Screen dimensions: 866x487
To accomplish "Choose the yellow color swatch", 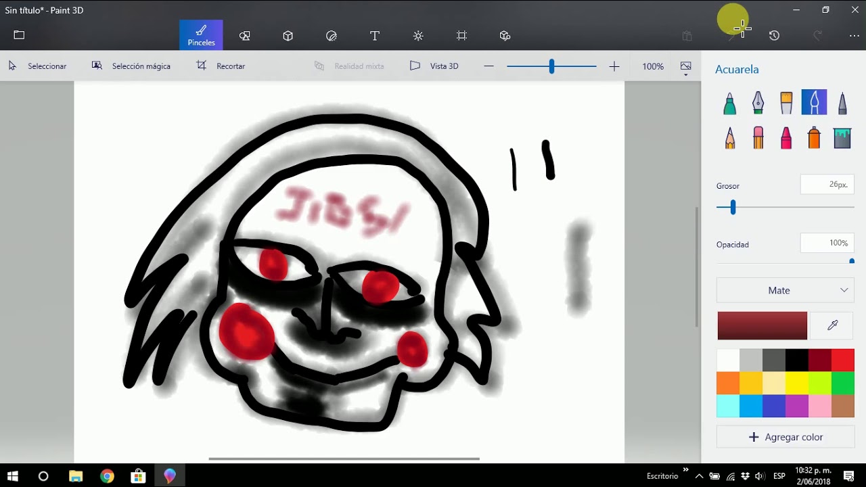I will [797, 383].
